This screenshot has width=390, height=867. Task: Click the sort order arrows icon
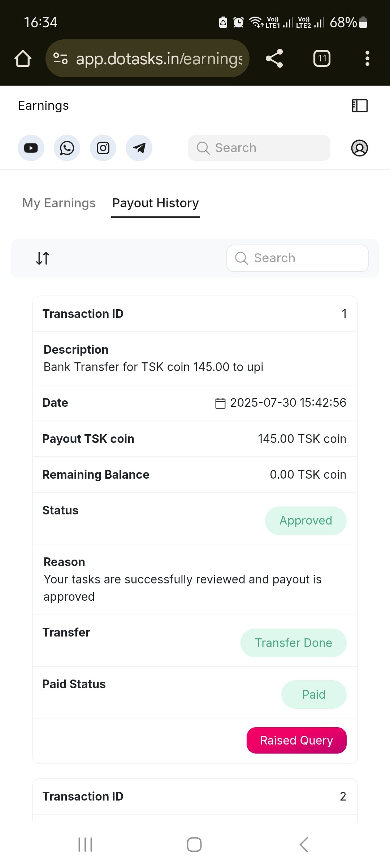click(43, 258)
